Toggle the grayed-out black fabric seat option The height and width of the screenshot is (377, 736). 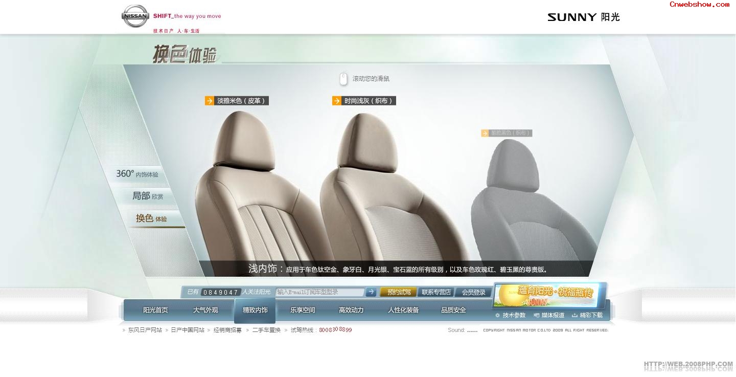point(507,133)
